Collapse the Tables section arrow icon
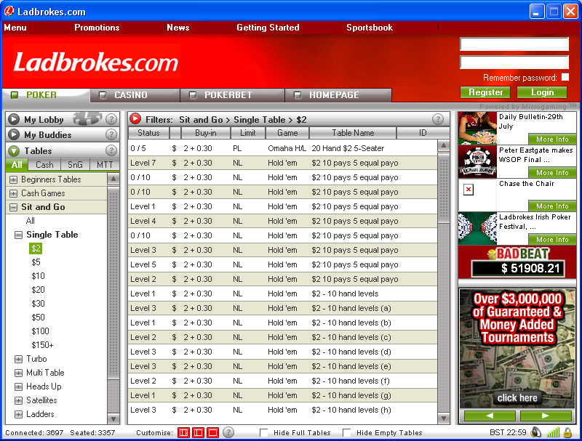The height and width of the screenshot is (441, 582). tap(14, 150)
